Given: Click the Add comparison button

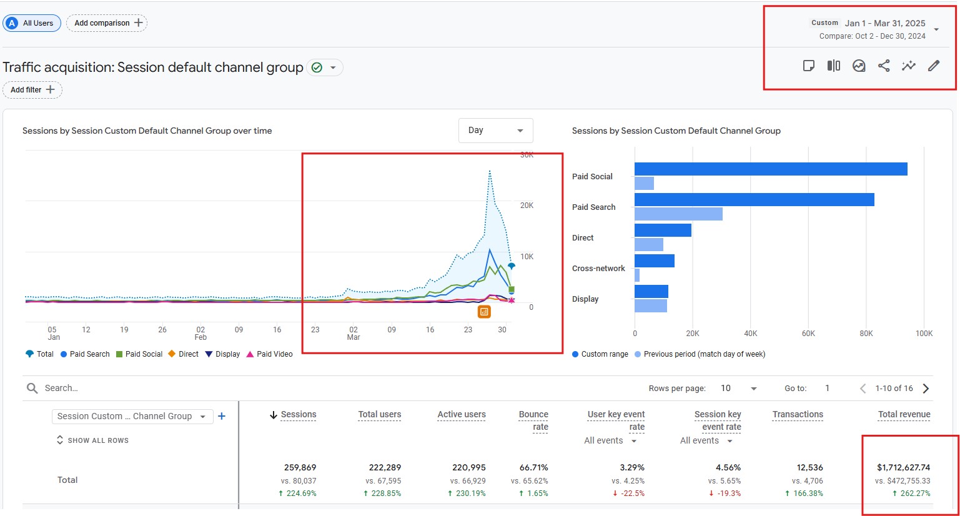Looking at the screenshot, I should tap(107, 23).
